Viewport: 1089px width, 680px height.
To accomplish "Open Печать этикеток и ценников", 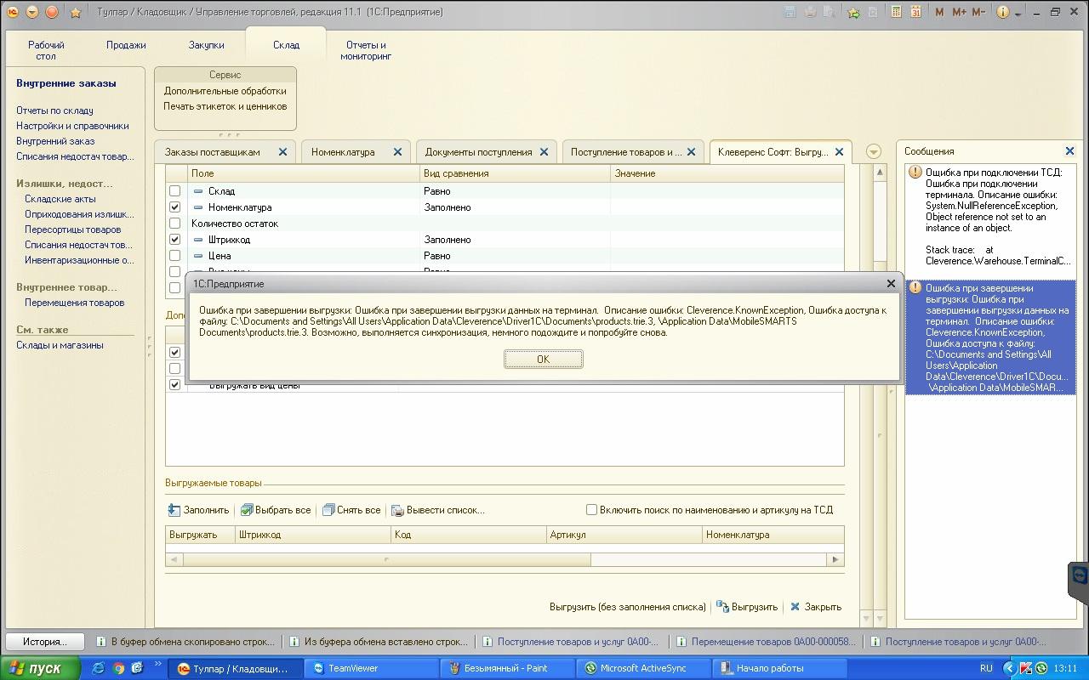I will click(x=225, y=106).
